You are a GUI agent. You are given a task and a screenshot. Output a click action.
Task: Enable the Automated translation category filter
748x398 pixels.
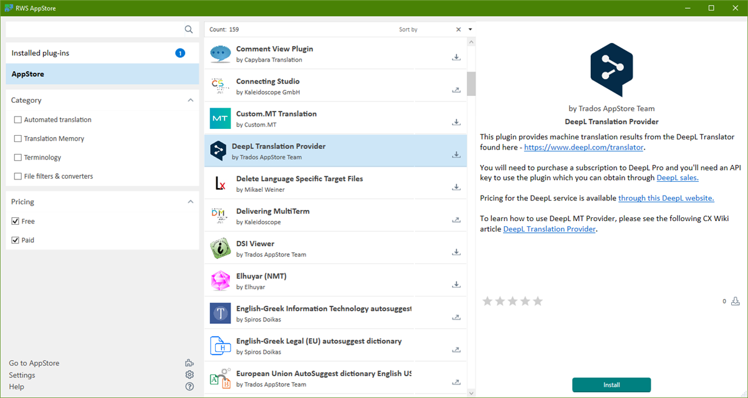coord(18,119)
